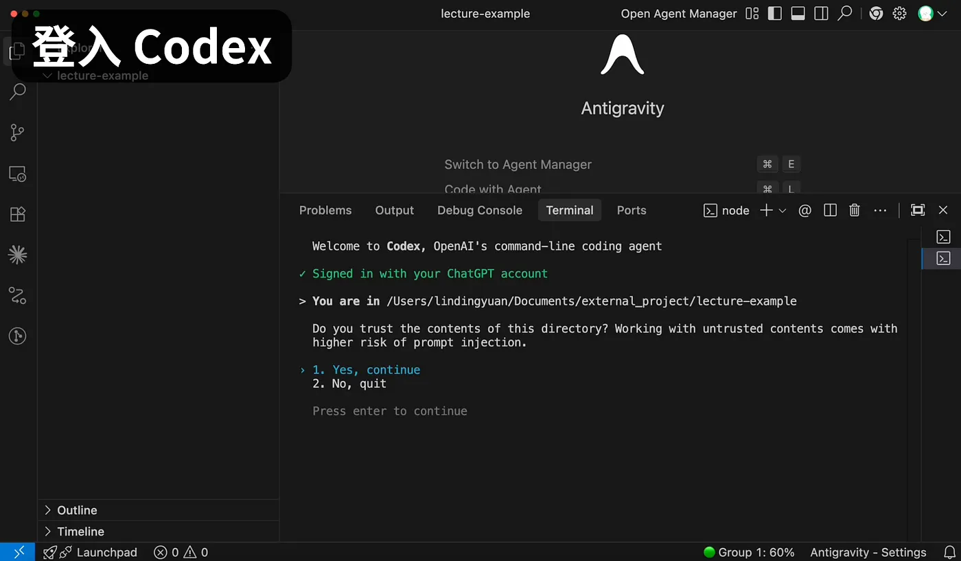The height and width of the screenshot is (561, 961).
Task: Open the terminal panel's more actions ellipsis
Action: [881, 210]
